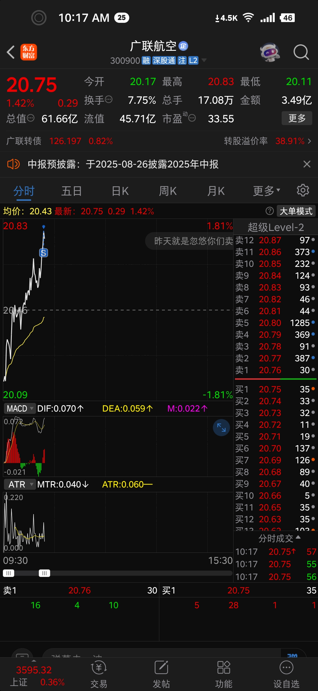The height and width of the screenshot is (691, 318).
Task: Select 买12 row 20.63
Action: (275, 519)
